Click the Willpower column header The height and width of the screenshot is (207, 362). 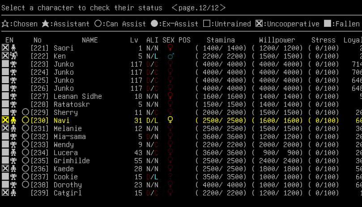click(x=277, y=40)
